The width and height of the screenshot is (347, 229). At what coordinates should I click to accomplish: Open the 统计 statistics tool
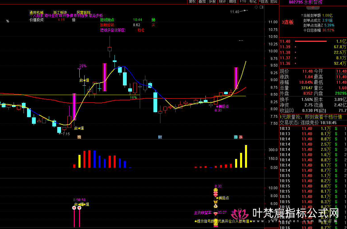pos(222,1)
